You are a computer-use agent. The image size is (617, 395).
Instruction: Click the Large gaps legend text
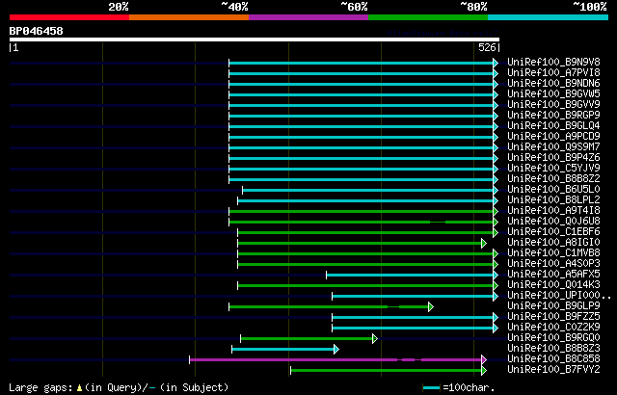(x=40, y=388)
